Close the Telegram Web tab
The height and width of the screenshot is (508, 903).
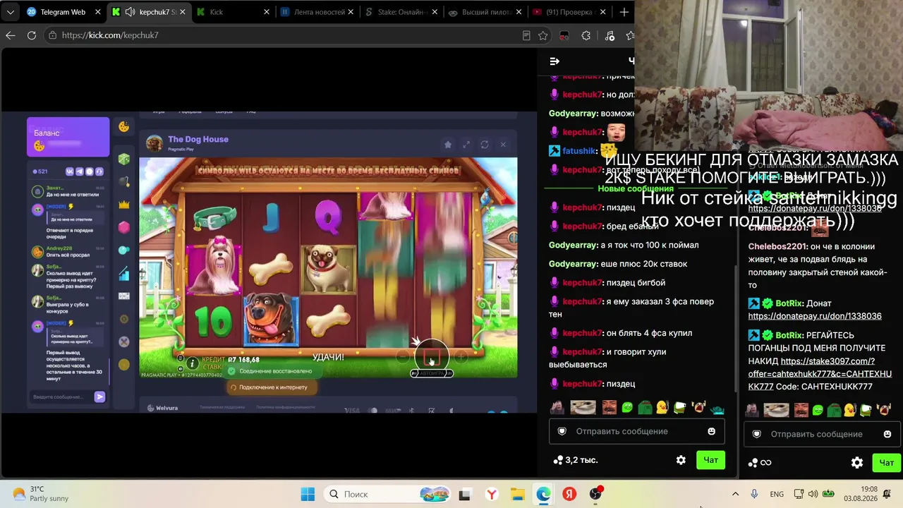[97, 12]
